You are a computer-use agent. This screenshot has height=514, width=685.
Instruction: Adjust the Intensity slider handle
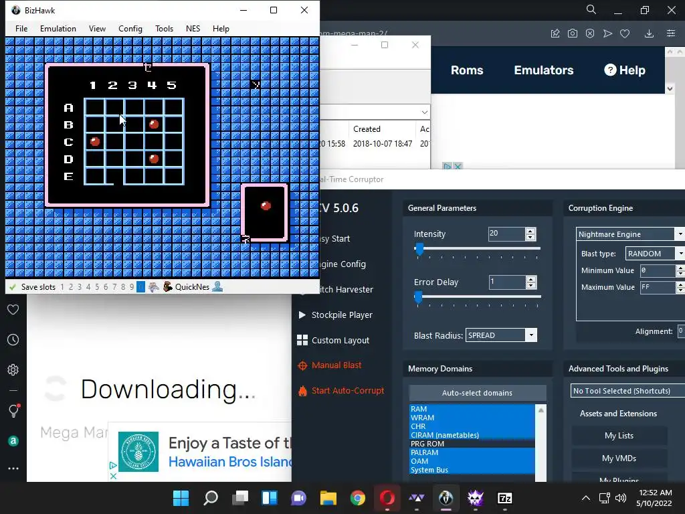(419, 249)
